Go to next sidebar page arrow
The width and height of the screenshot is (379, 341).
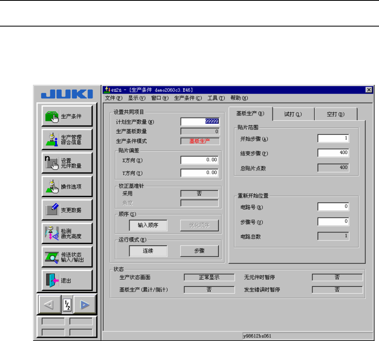click(84, 305)
